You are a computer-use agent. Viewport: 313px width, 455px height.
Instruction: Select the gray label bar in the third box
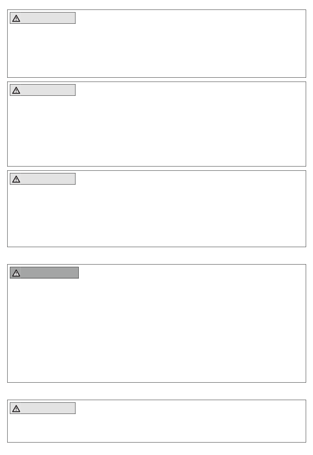[x=48, y=179]
